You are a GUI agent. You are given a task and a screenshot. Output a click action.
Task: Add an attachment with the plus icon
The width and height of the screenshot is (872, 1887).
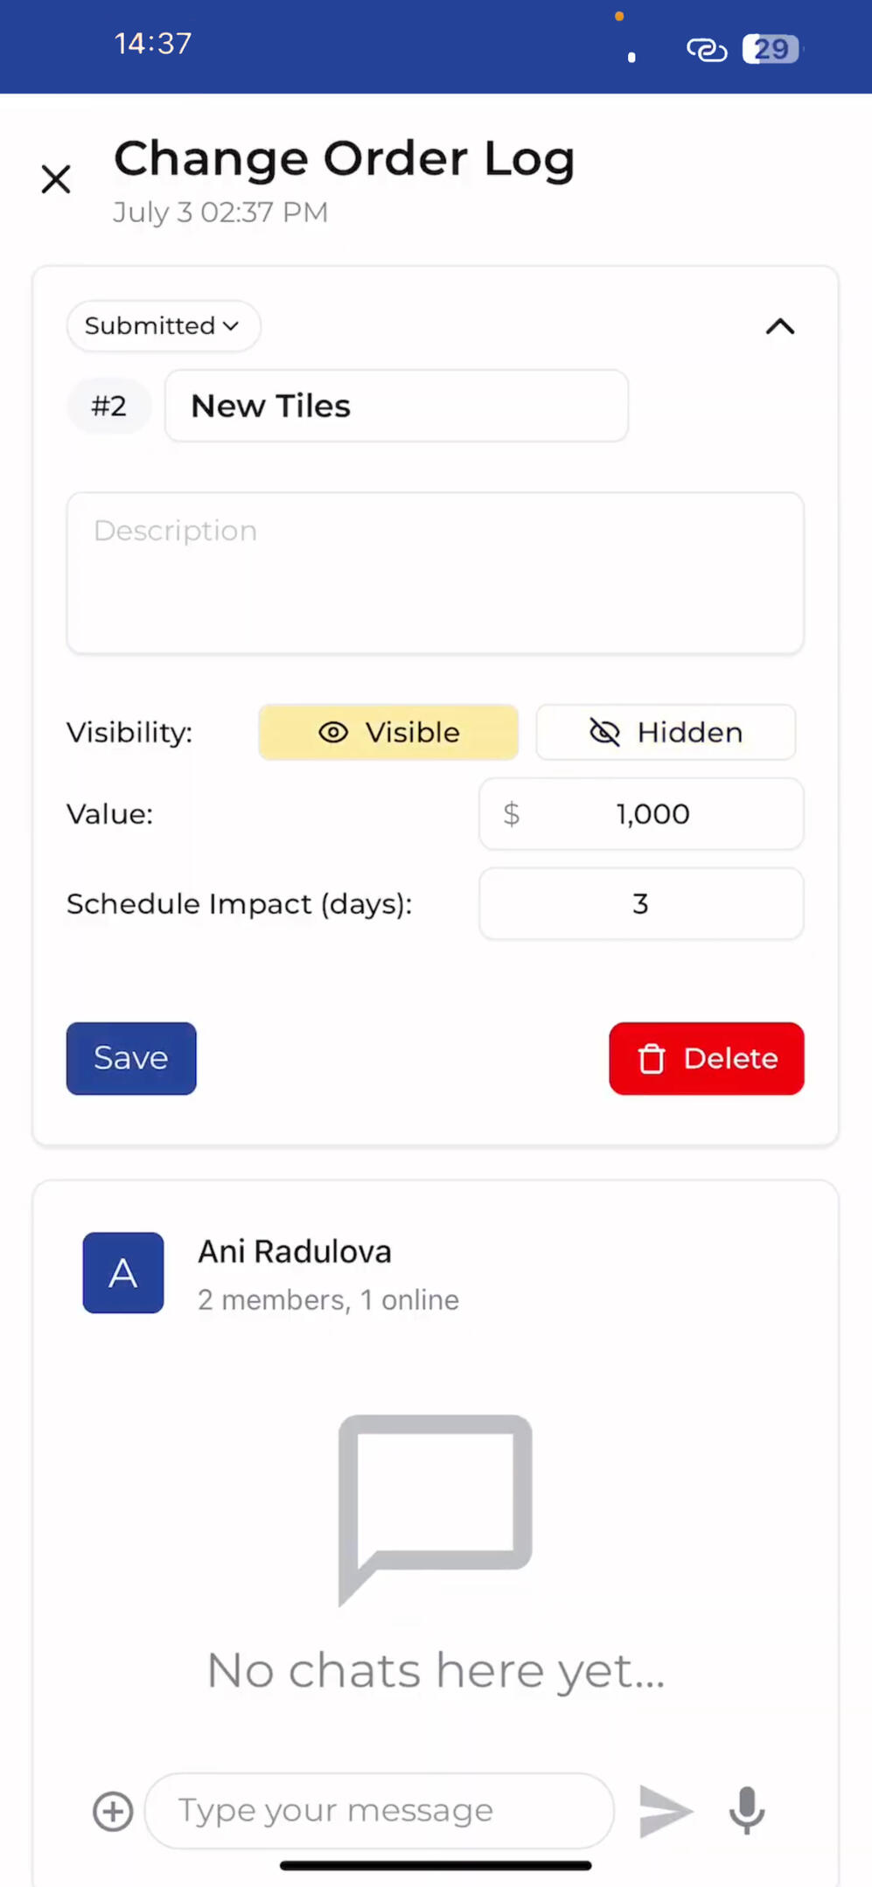coord(113,1811)
